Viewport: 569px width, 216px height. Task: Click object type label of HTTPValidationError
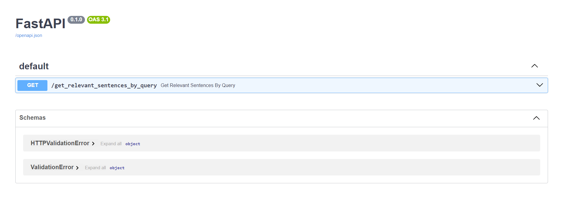[x=133, y=144]
